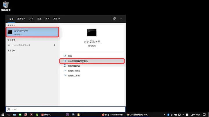The image size is (209, 117).
Task: Click the IME mode tray icon beside 中
Action: (187, 115)
